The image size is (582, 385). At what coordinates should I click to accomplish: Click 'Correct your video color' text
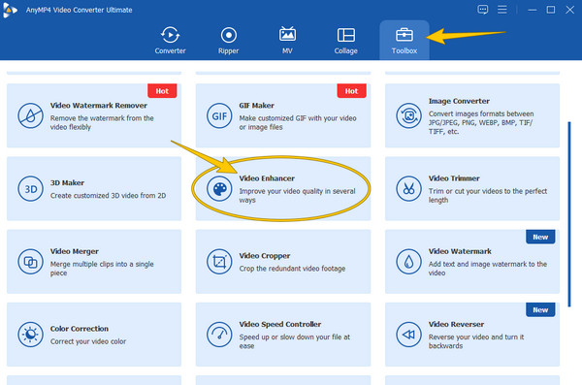(88, 341)
